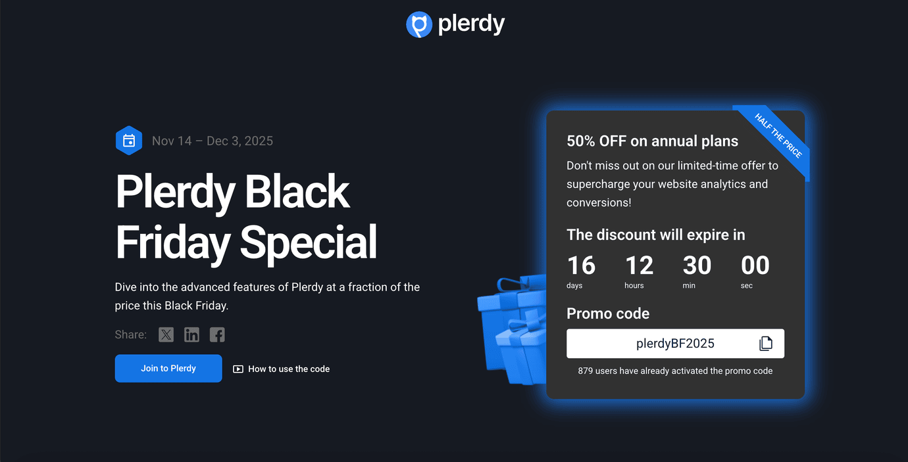The width and height of the screenshot is (908, 462).
Task: Click the Join to Plerdy button
Action: (168, 368)
